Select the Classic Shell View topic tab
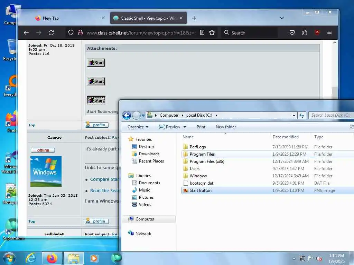The image size is (354, 265). (148, 18)
